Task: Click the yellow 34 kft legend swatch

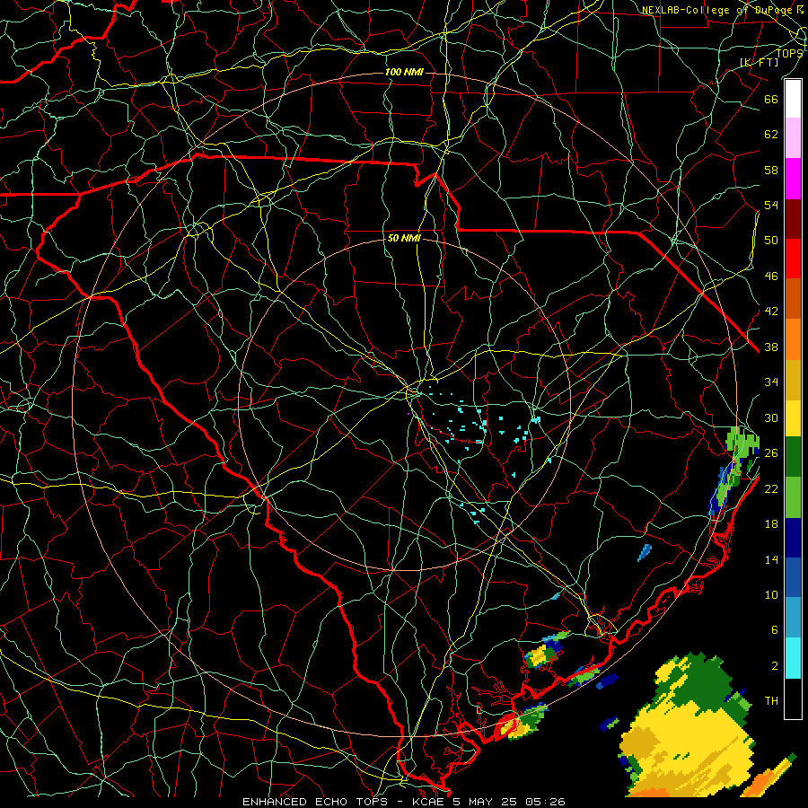Action: 793,417
